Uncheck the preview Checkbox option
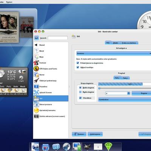This screenshot has height=151, width=151. [x=80, y=98]
